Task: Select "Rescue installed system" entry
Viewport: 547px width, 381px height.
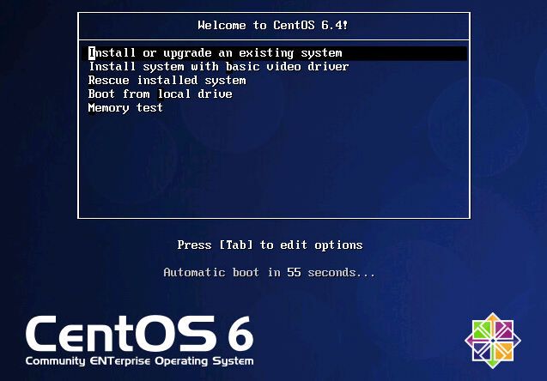Action: point(167,80)
